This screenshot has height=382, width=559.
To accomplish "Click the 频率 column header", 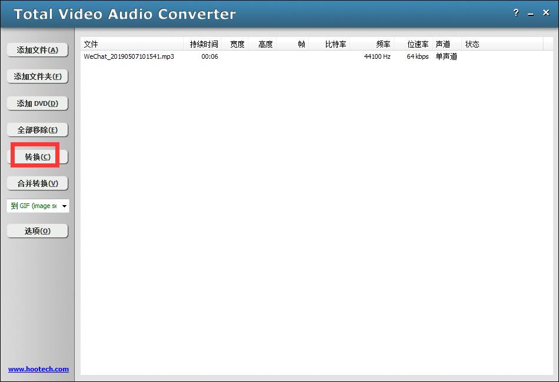I will (x=382, y=43).
